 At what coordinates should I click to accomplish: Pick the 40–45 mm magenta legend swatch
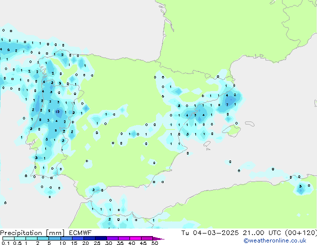135,238
